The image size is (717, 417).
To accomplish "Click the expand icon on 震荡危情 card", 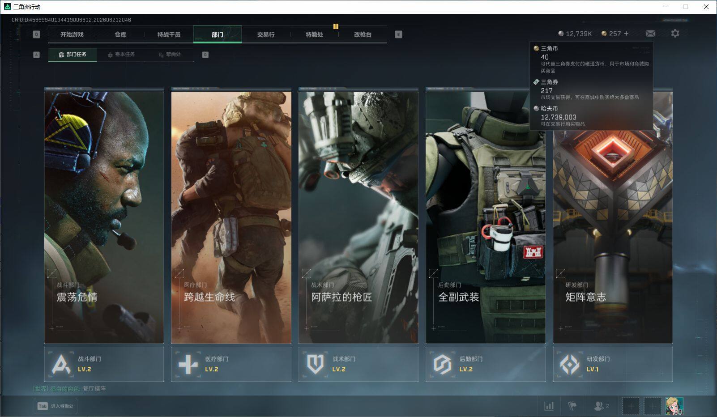I will pyautogui.click(x=52, y=273).
